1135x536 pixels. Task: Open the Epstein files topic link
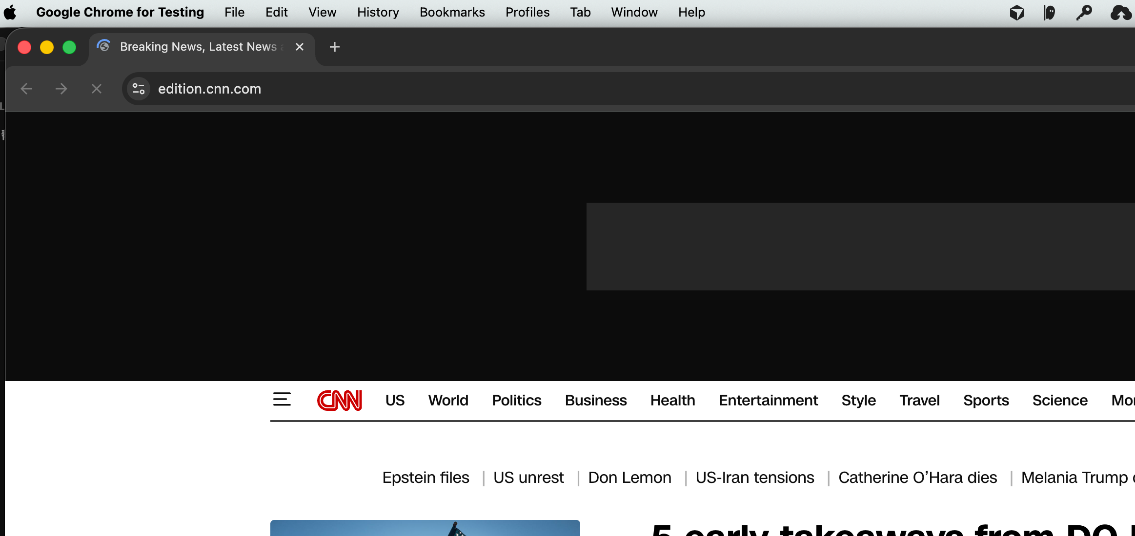(x=426, y=478)
